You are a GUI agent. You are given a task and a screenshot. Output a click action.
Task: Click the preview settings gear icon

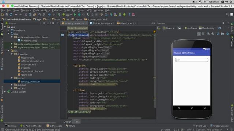[227, 34]
